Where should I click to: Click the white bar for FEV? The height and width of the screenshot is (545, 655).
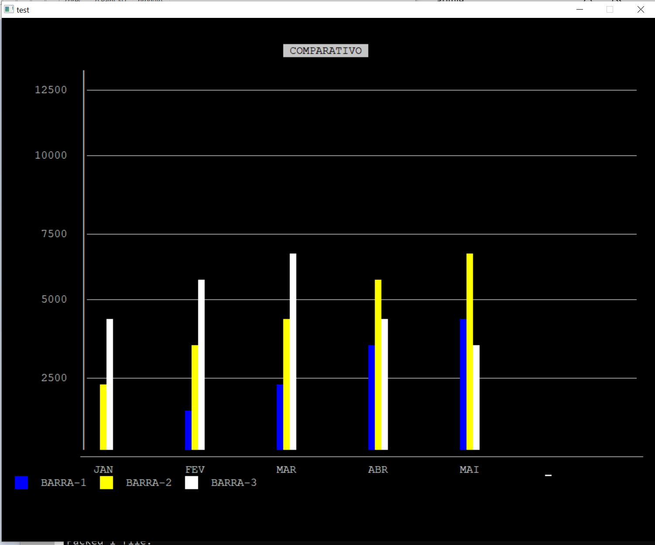point(201,365)
